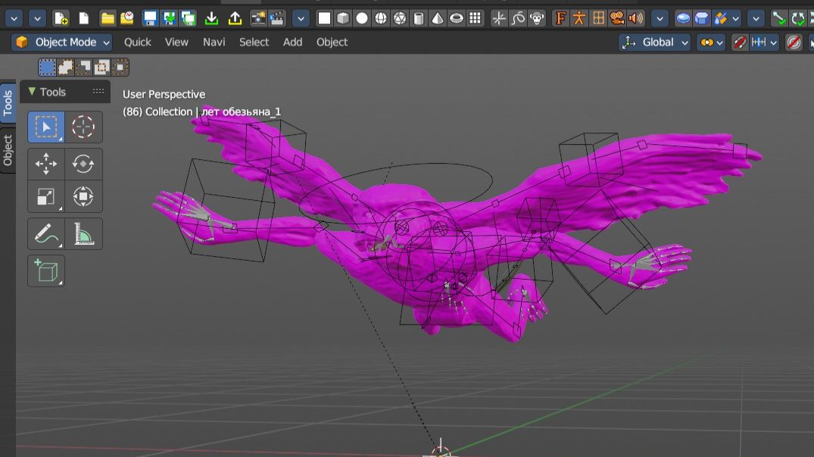Activate the Rotate tool
The height and width of the screenshot is (457, 814).
(83, 164)
